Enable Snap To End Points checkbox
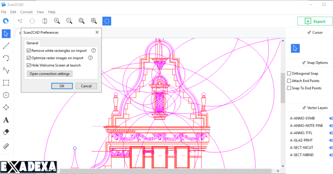This screenshot has height=174, width=333. coord(289,88)
